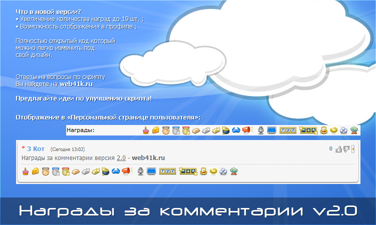This screenshot has height=225, width=376.
Task: Click the bonsai tree award in the Награды row
Action: 354,130
